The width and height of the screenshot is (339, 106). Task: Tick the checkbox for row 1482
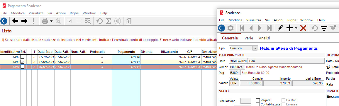point(22,57)
